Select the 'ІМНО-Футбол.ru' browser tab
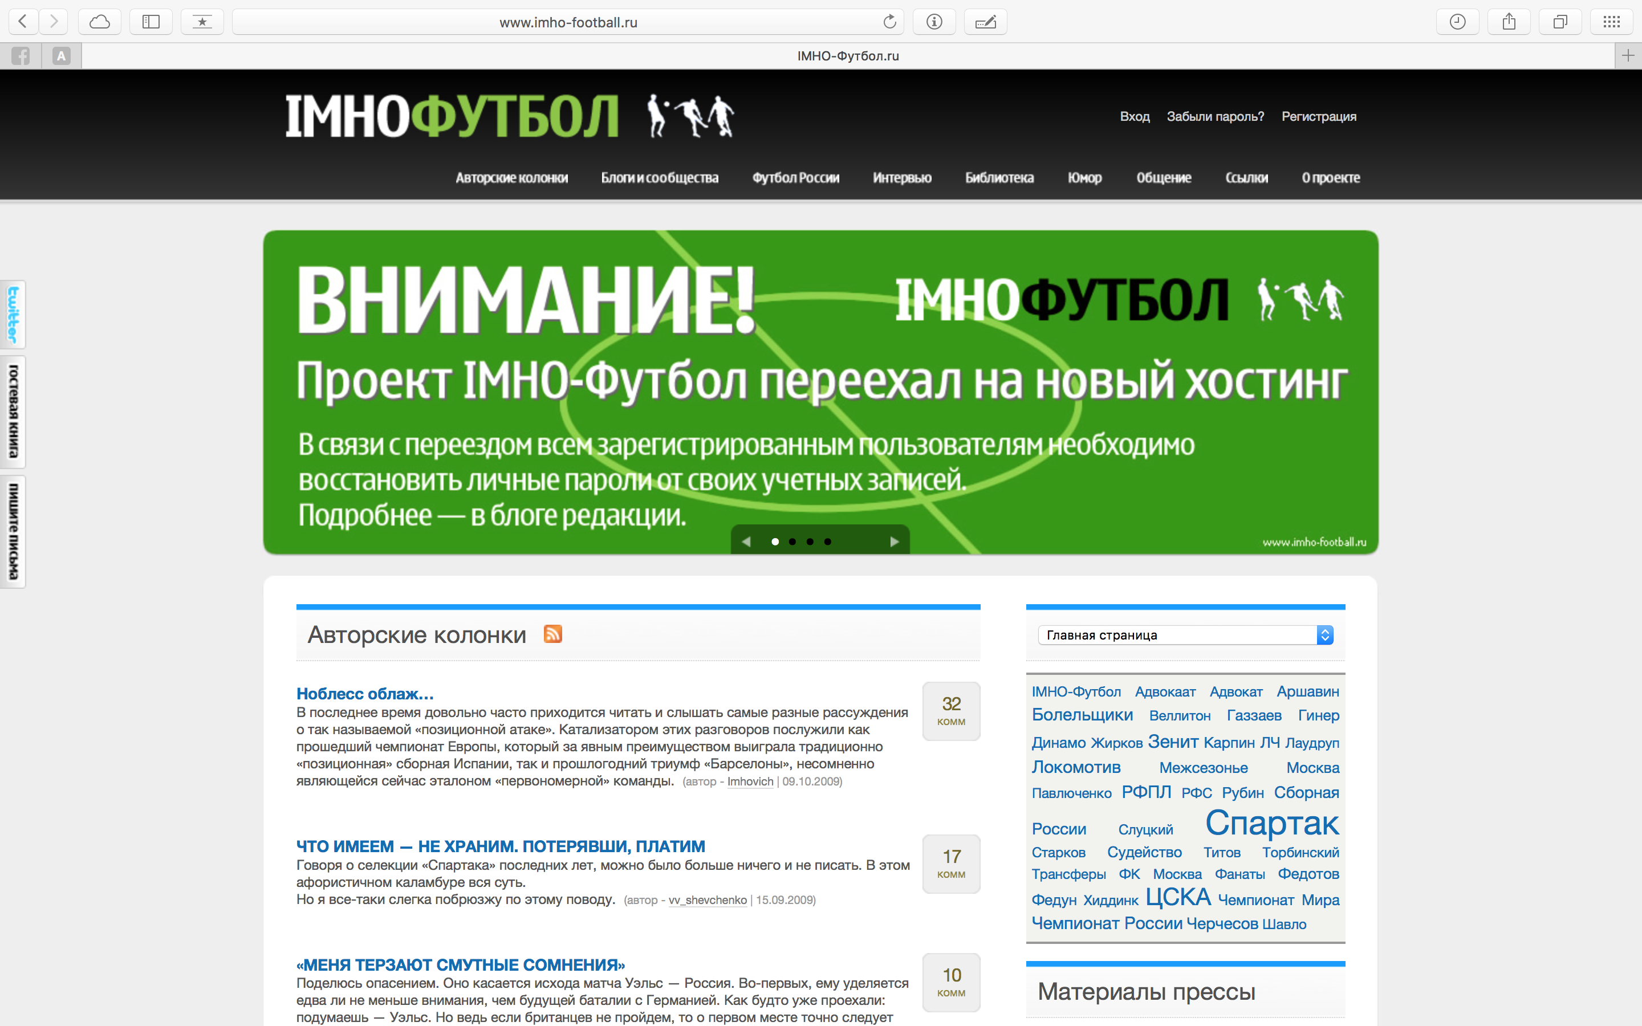This screenshot has width=1642, height=1026. coord(848,56)
